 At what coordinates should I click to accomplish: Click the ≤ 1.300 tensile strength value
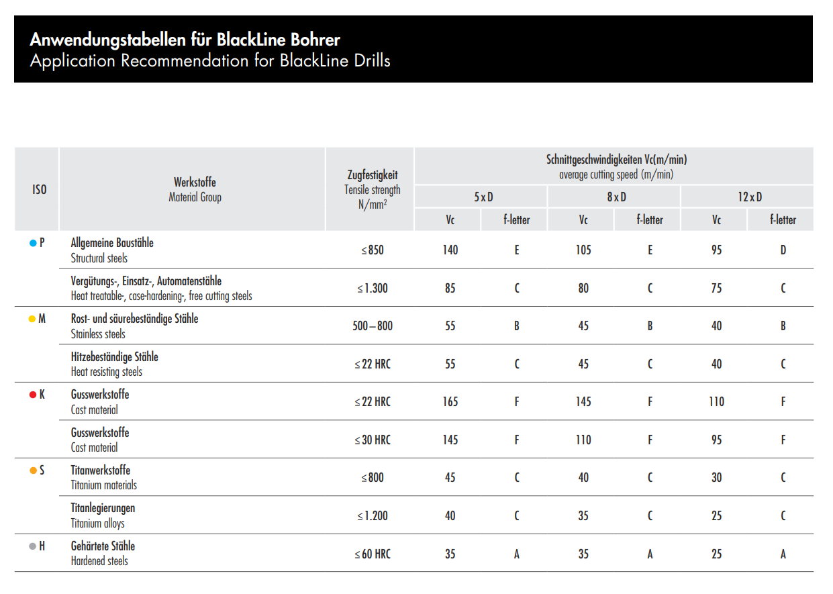click(x=373, y=288)
